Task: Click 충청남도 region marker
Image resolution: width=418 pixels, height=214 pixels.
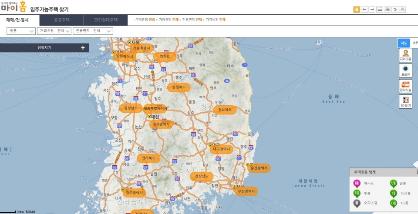Action: point(131,108)
